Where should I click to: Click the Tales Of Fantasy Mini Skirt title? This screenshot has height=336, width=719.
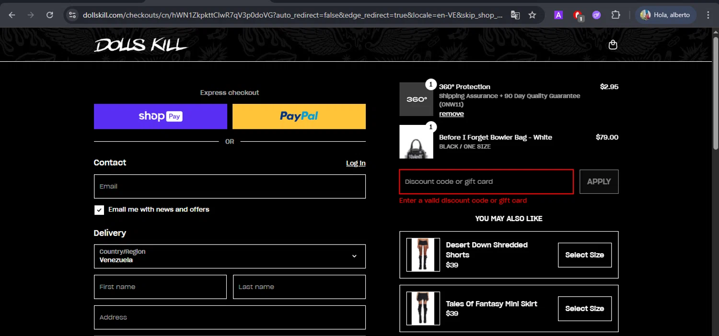[x=491, y=304]
